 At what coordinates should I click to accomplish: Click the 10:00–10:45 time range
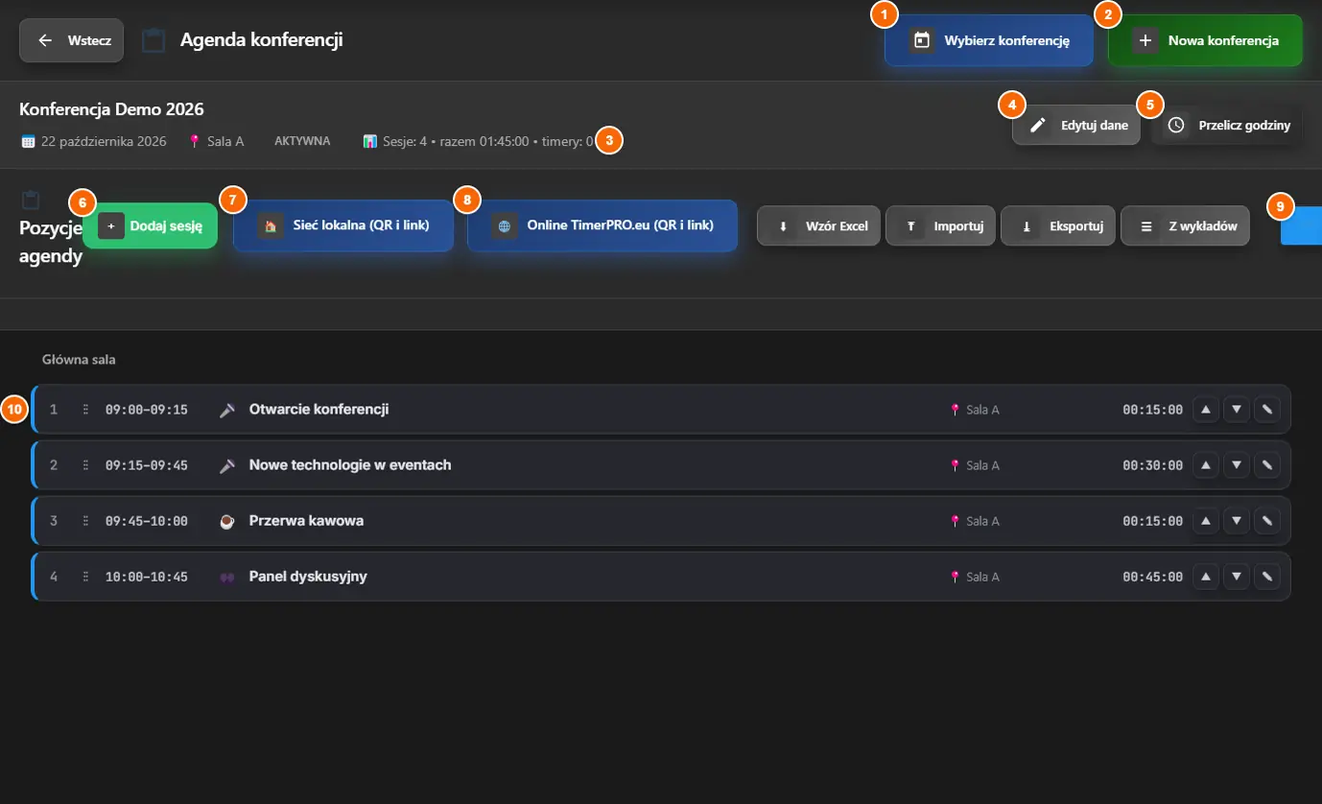tap(147, 577)
